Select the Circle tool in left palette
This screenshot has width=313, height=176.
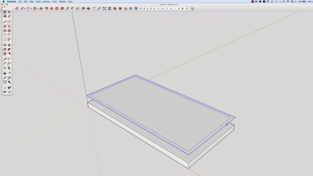[x=5, y=31]
